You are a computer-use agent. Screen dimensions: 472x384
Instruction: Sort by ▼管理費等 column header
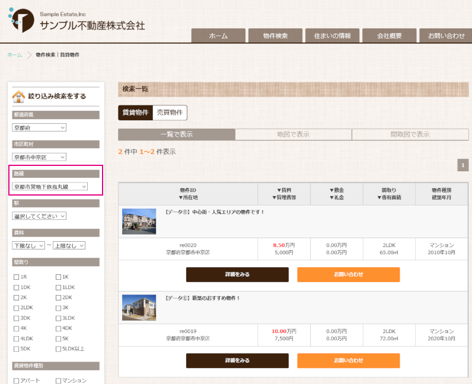click(284, 197)
